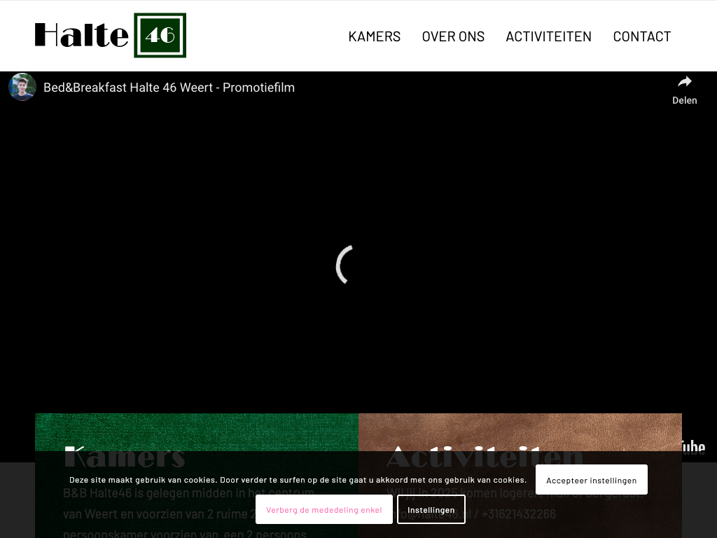Click the Halte 46 logo
The height and width of the screenshot is (538, 717).
pos(111,36)
